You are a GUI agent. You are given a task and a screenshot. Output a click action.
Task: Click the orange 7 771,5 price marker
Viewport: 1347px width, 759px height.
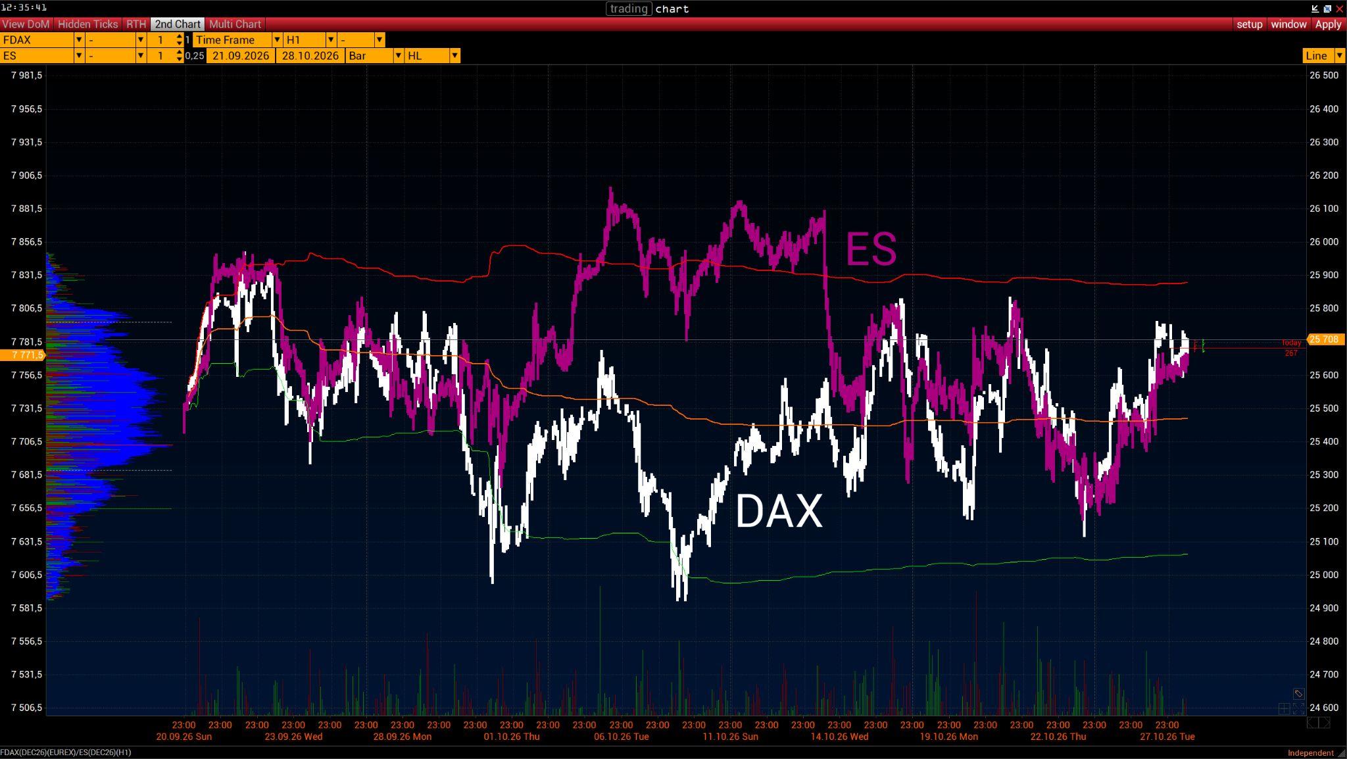[22, 355]
